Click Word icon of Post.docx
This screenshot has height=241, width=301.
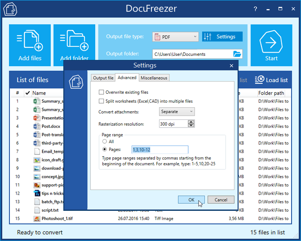point(37,126)
